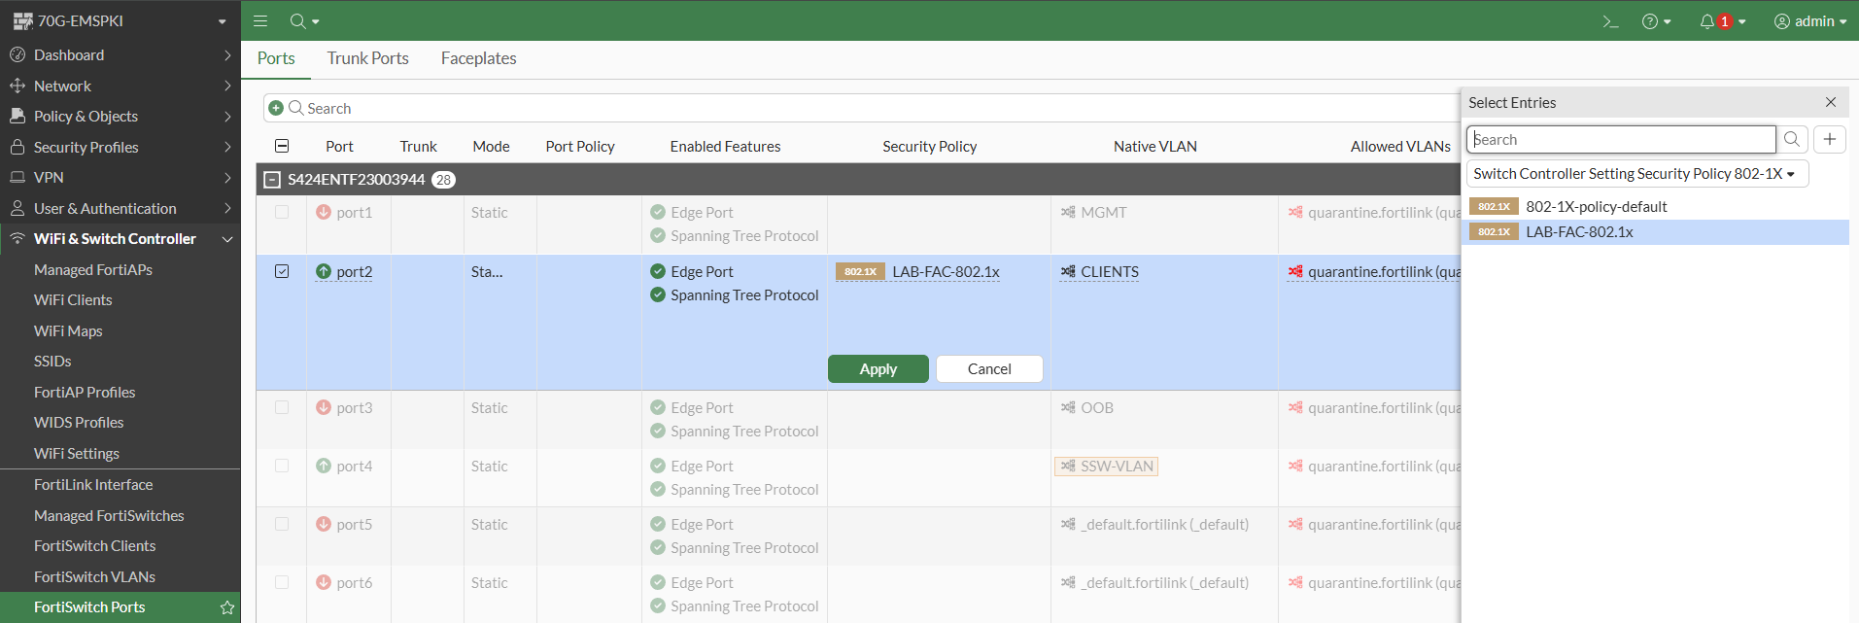Close the Select Entries panel
The width and height of the screenshot is (1859, 623).
point(1831,102)
